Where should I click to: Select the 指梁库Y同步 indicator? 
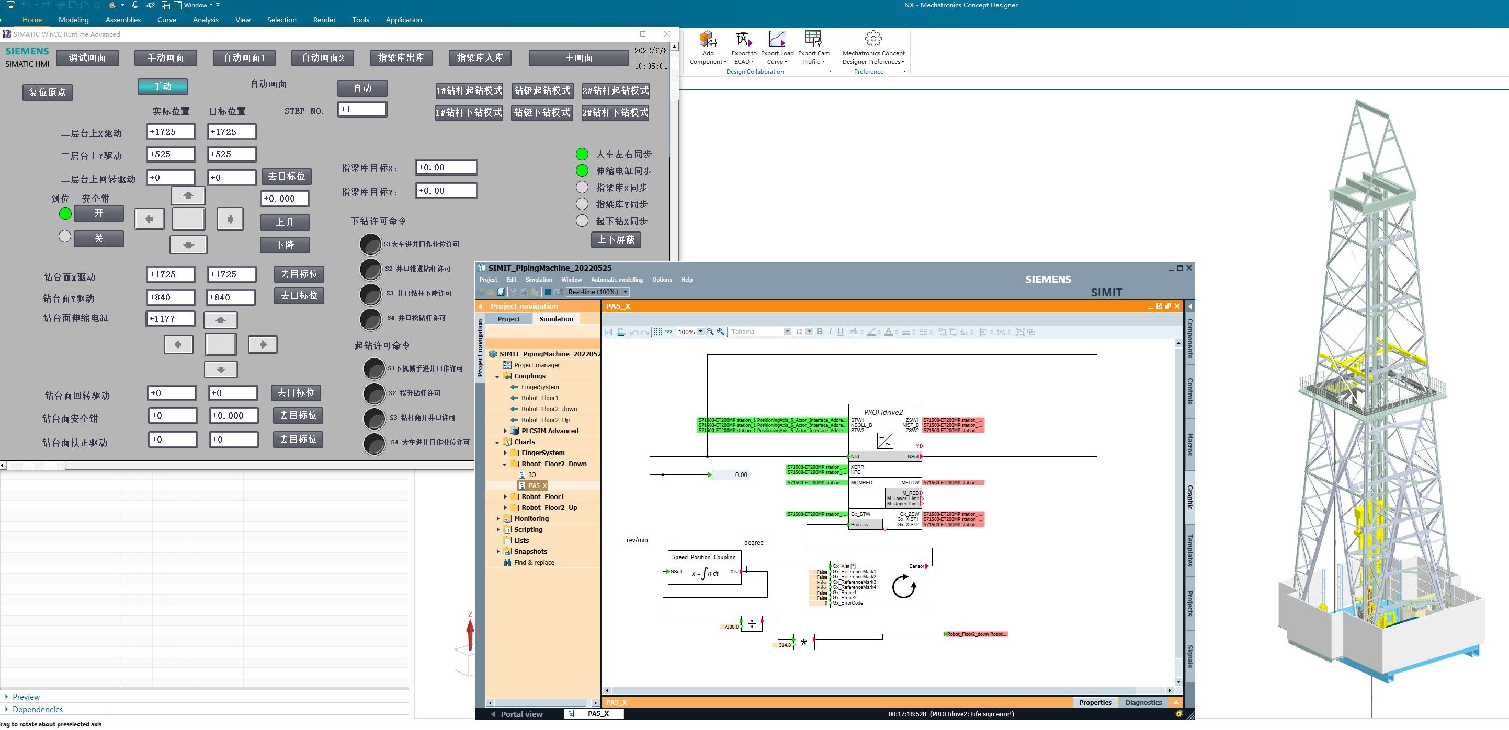click(x=582, y=204)
